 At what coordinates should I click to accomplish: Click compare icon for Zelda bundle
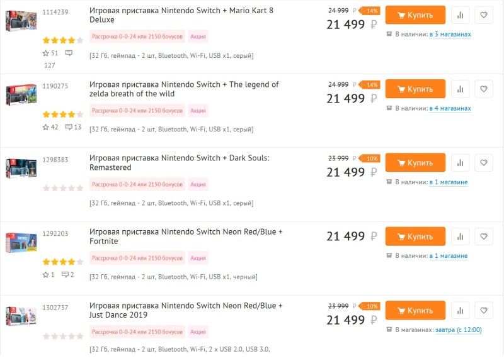[x=460, y=89]
